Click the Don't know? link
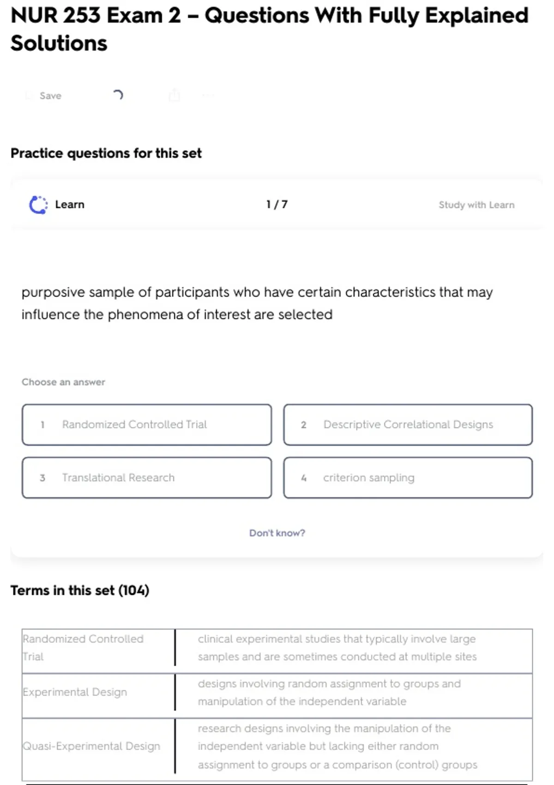The width and height of the screenshot is (554, 785). [277, 533]
